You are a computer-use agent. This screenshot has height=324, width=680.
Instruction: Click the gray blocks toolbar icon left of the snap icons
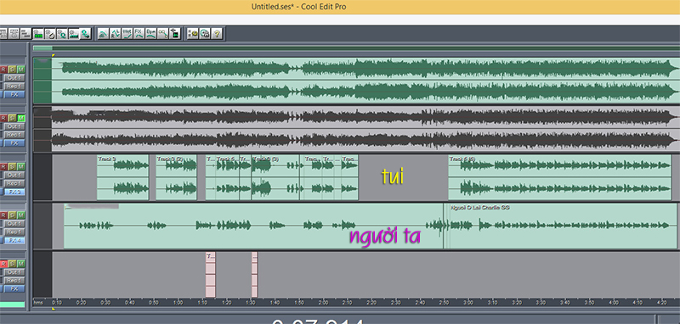25,33
